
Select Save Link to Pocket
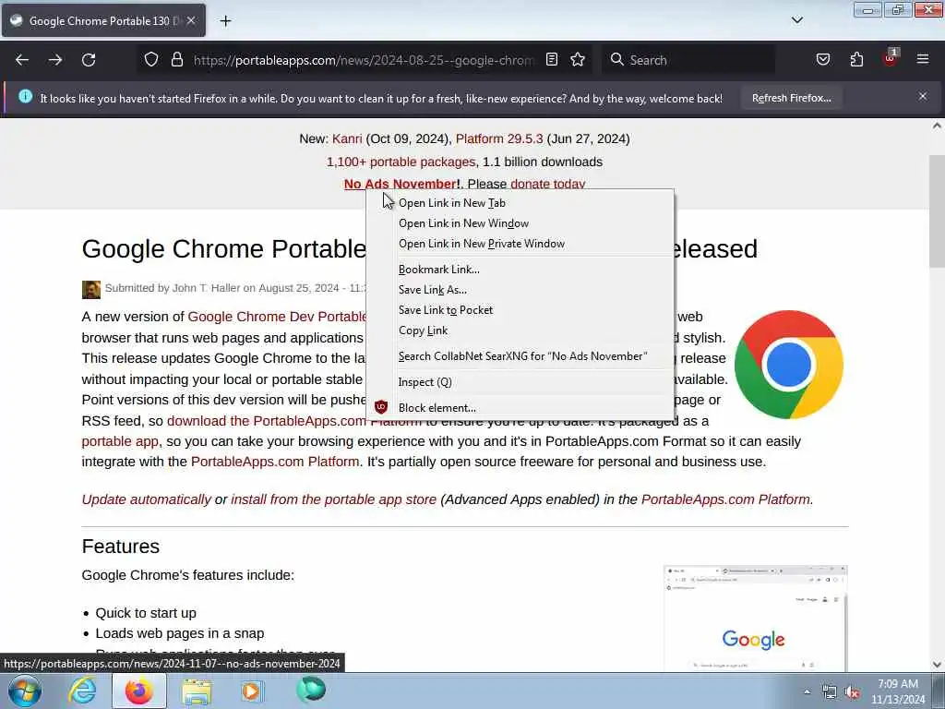click(520, 310)
